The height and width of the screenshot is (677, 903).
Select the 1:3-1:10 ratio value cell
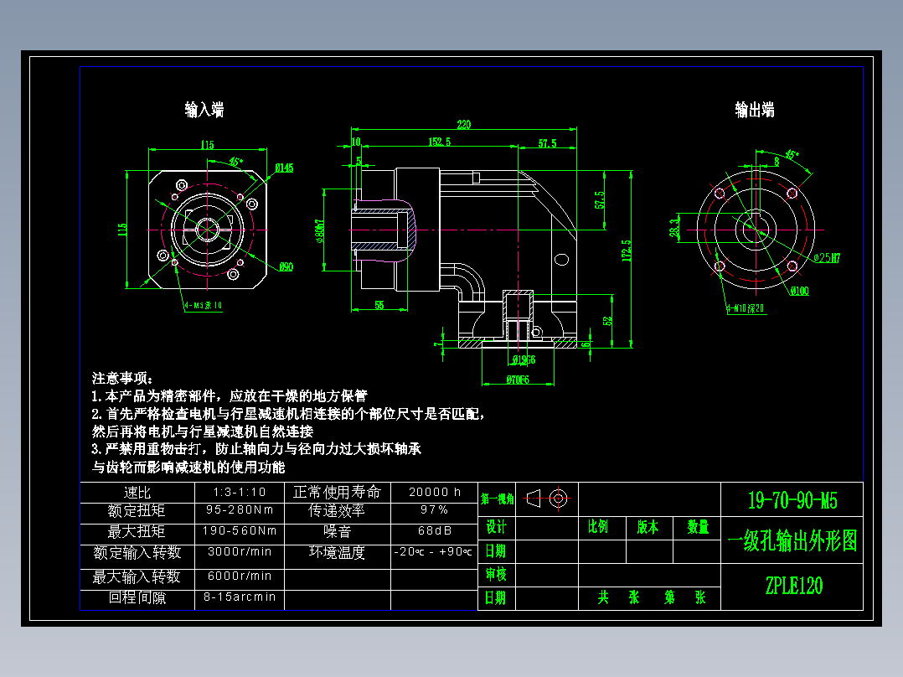pyautogui.click(x=240, y=492)
